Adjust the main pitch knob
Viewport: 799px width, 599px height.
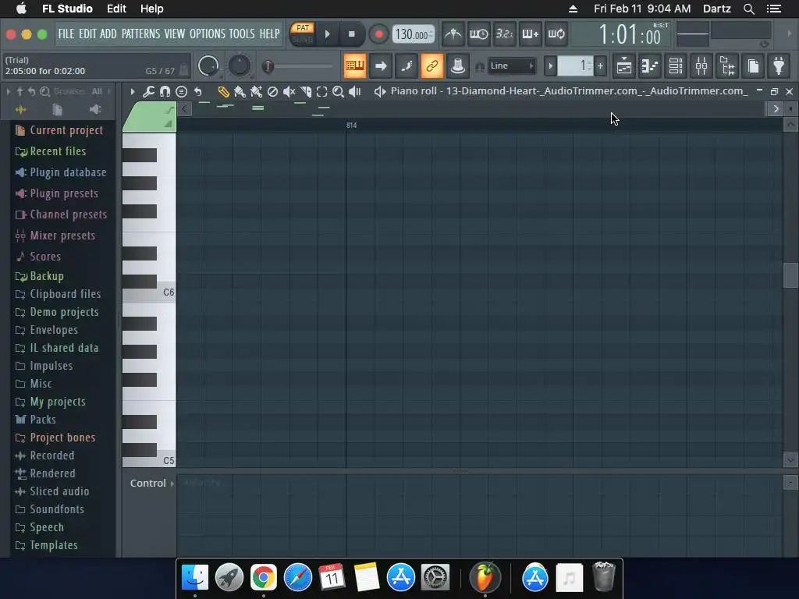click(x=239, y=66)
